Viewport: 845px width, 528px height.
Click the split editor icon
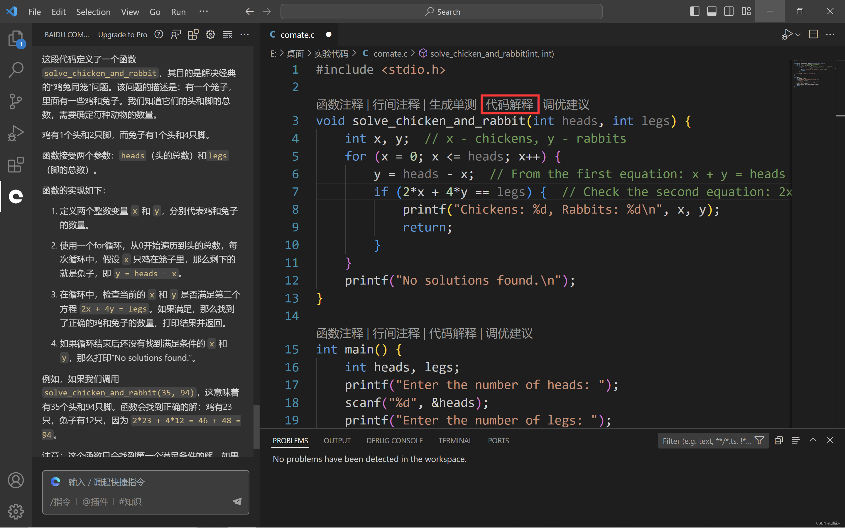pyautogui.click(x=813, y=34)
